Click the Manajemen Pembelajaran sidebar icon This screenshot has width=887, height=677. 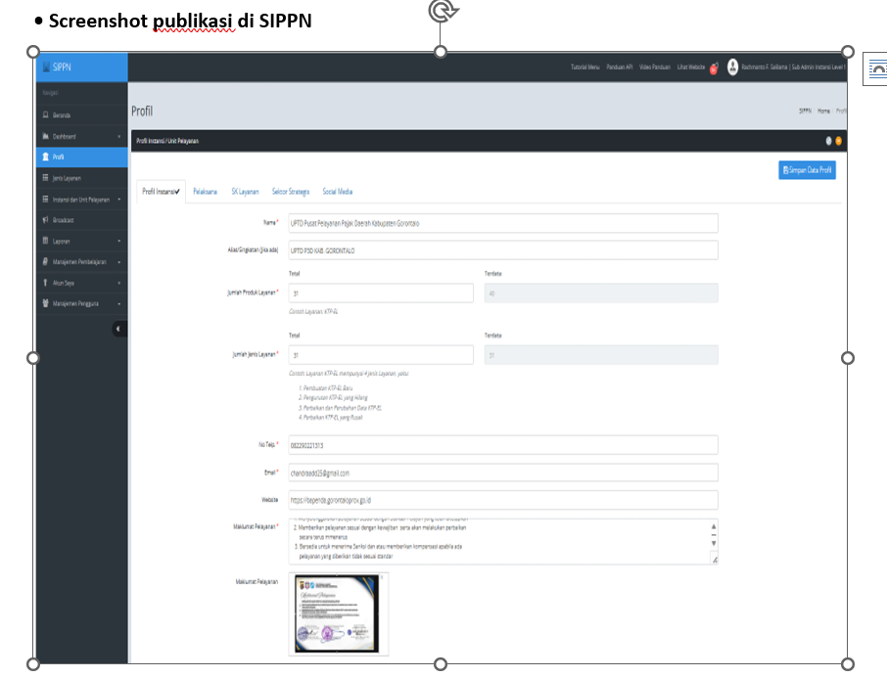46,261
